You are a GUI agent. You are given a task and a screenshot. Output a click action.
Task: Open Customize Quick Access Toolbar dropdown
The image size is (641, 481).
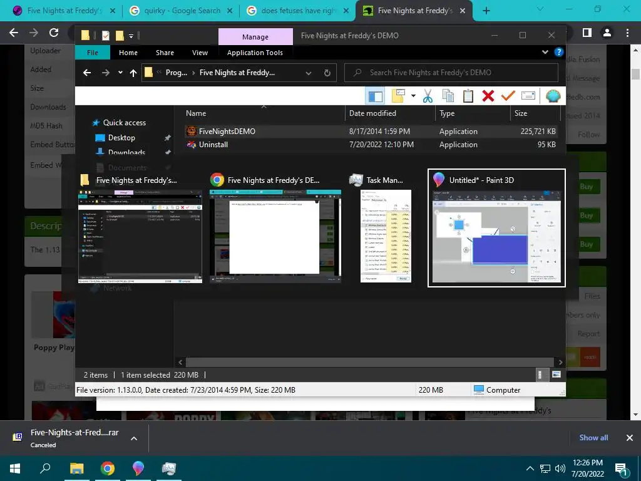131,36
